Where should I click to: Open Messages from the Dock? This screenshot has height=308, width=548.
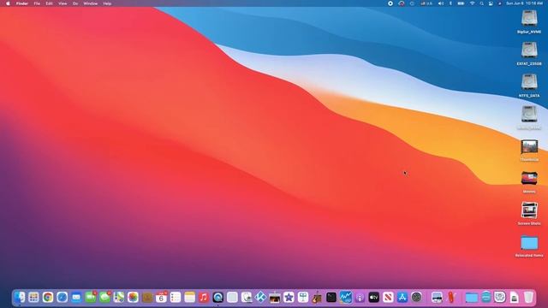coord(104,297)
